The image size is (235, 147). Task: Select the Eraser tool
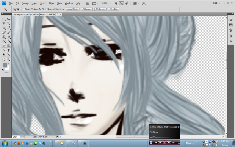[x=4, y=41]
